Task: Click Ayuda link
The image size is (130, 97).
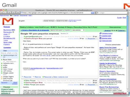Action: 119,18
